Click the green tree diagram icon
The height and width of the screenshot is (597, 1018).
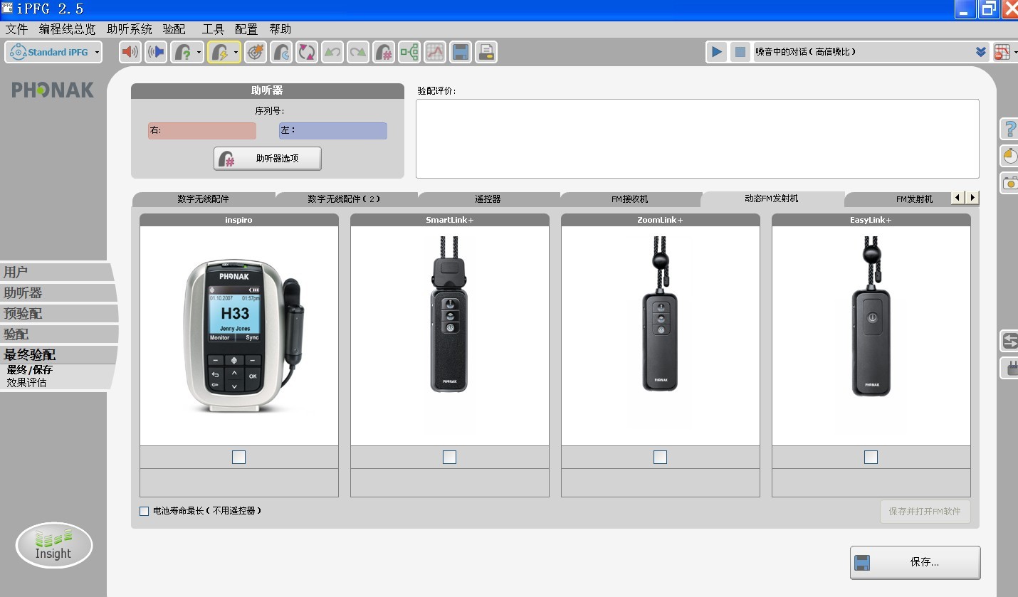coord(409,52)
